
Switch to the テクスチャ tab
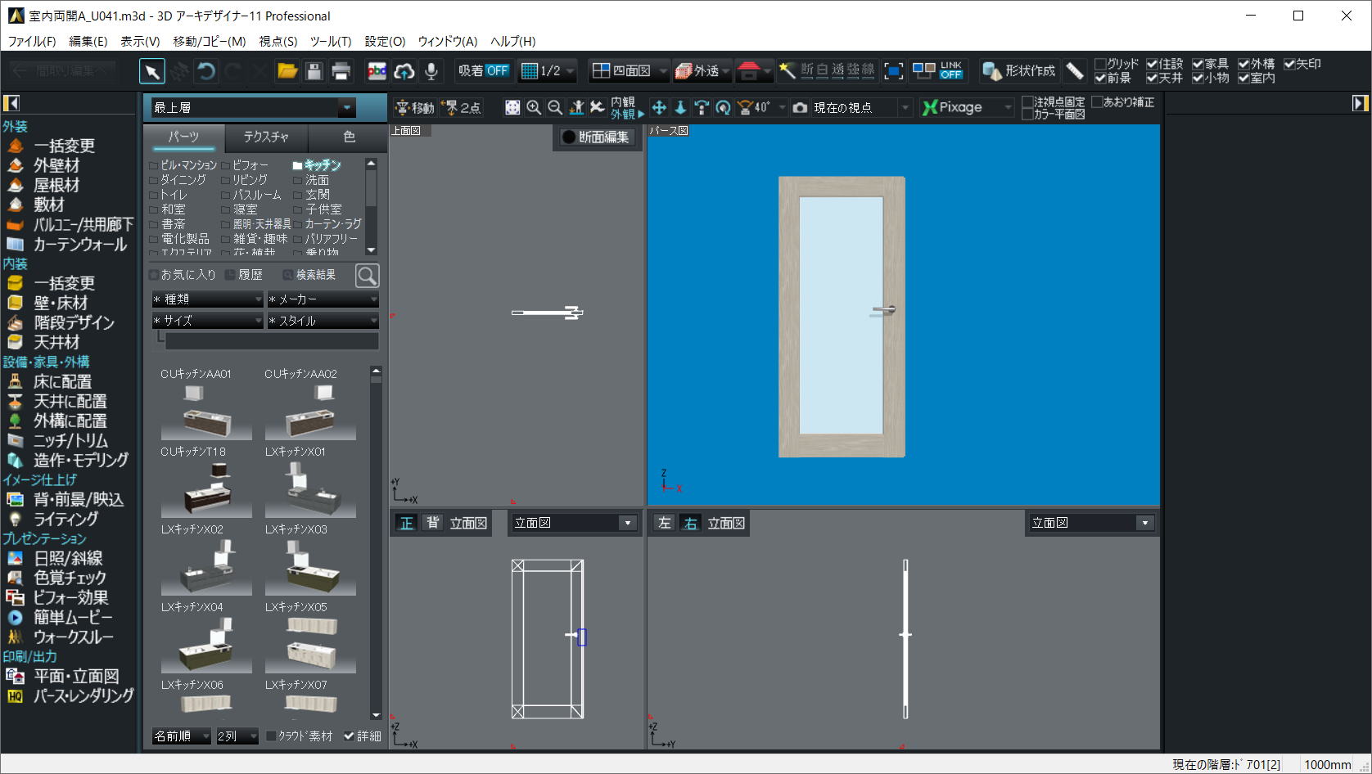[x=266, y=137]
